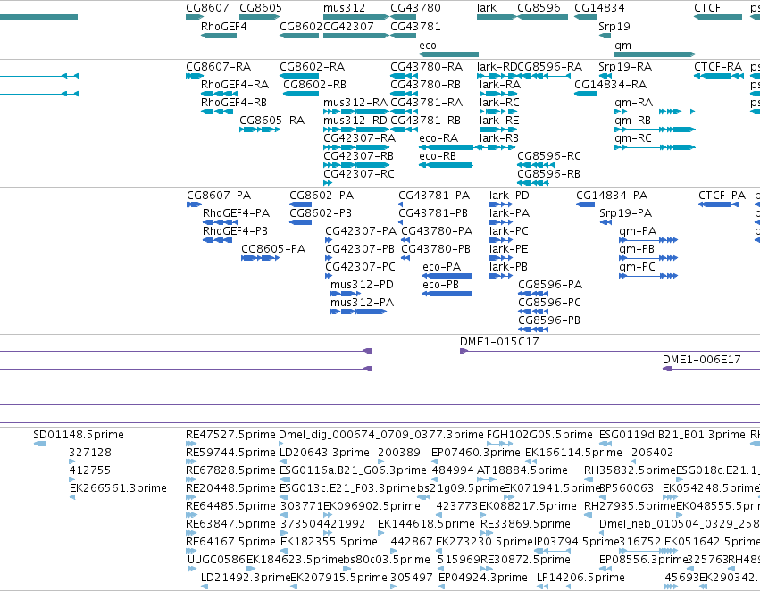Click the UUGC0586 EST label
The image size is (760, 591).
(217, 560)
